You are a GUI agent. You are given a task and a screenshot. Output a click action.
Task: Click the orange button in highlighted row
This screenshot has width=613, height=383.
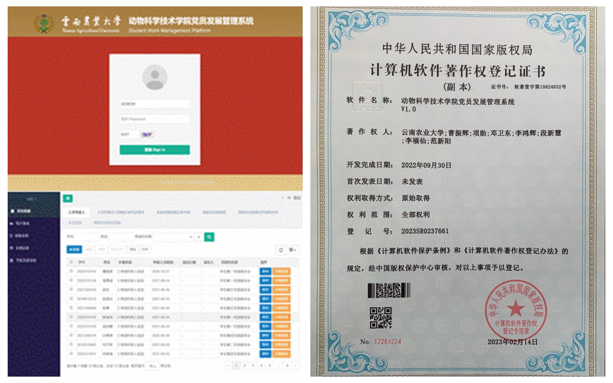[x=281, y=317]
